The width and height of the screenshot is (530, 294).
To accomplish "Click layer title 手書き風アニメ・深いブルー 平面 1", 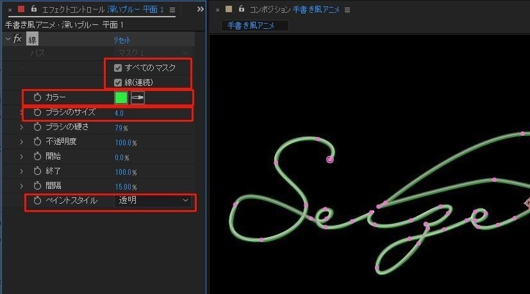I will click(64, 25).
